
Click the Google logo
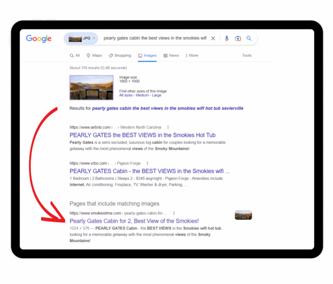pos(38,38)
